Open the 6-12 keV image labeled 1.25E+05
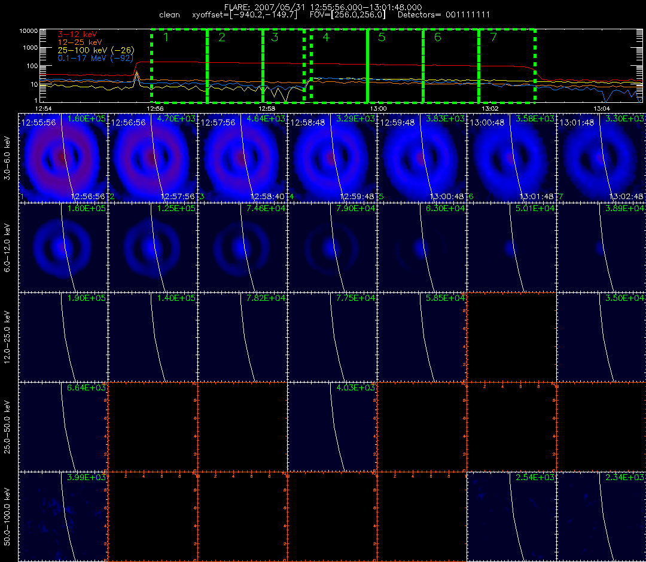 coord(153,248)
